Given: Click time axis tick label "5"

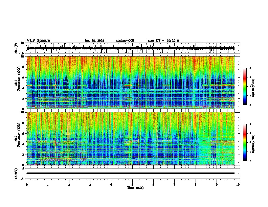Looking at the screenshot, I should [x=132, y=185].
